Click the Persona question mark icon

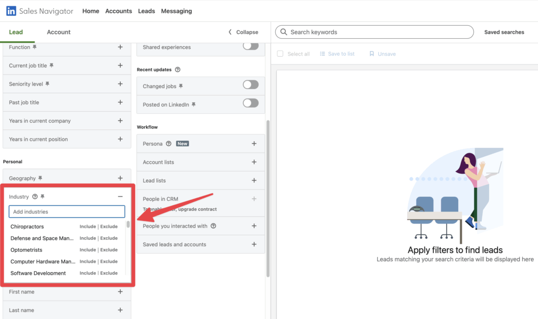[x=168, y=144]
